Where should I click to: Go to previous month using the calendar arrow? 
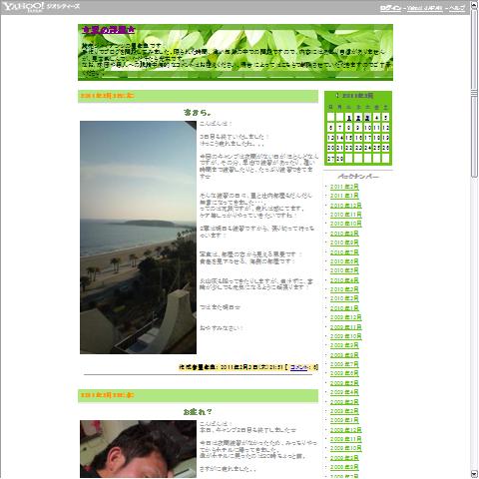(337, 96)
